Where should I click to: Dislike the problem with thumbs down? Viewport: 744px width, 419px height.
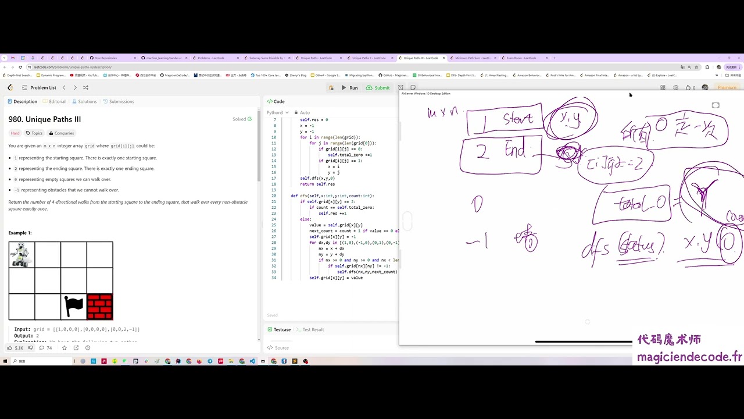pos(31,348)
